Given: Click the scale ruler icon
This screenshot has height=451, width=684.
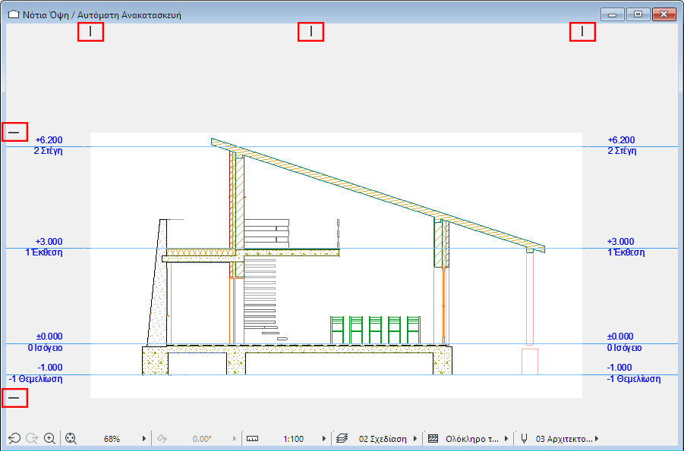Looking at the screenshot, I should [253, 438].
